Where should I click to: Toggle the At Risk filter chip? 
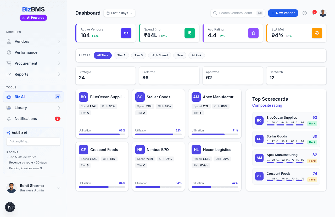tap(197, 55)
